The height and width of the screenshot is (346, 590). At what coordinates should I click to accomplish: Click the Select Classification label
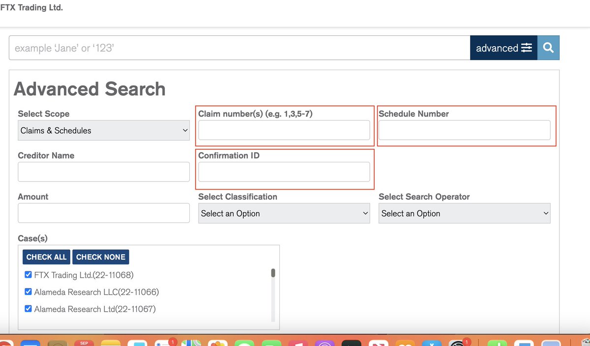(237, 197)
